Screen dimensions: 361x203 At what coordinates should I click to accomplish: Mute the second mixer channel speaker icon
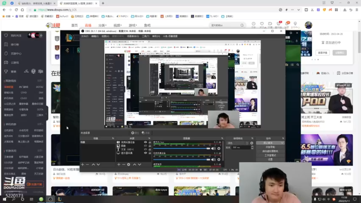(213, 160)
